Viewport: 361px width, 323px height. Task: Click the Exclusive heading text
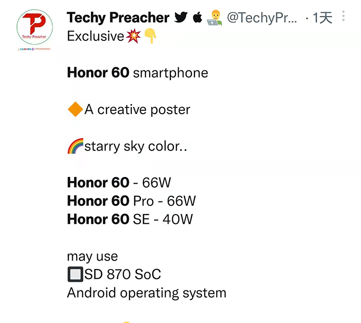click(x=96, y=36)
